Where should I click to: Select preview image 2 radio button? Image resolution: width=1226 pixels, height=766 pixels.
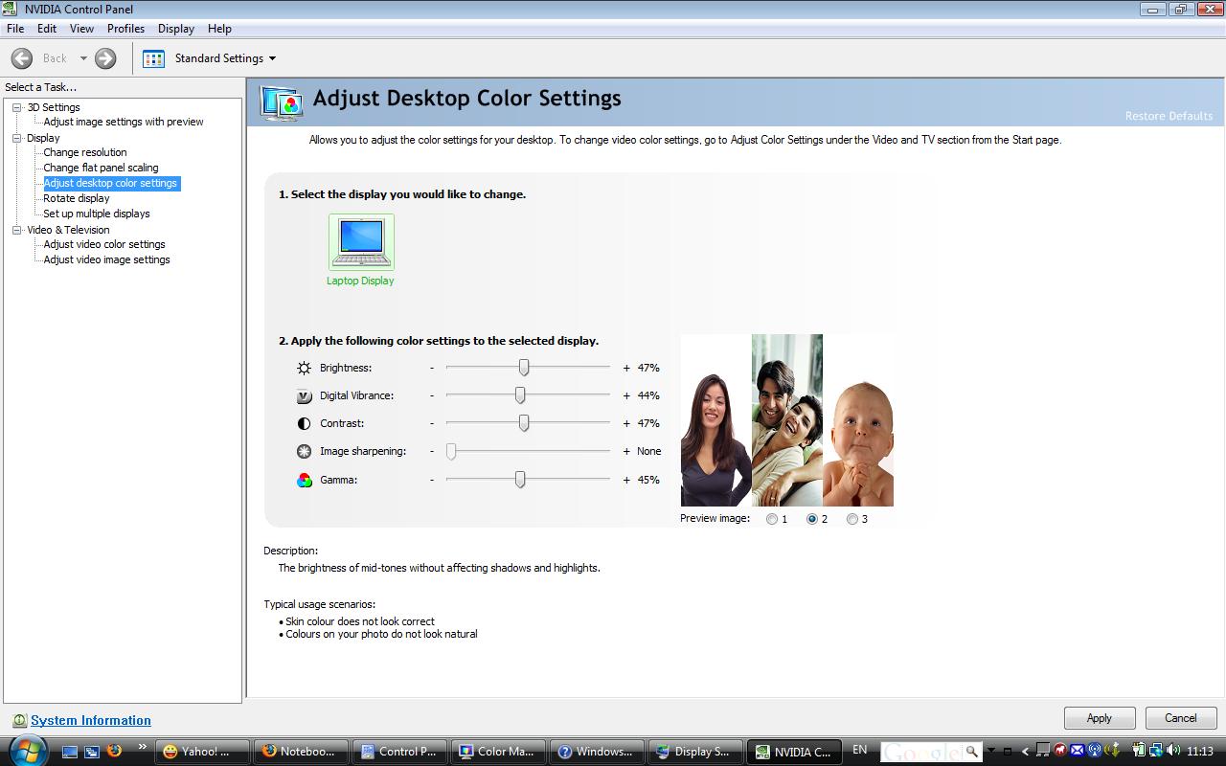[x=812, y=519]
